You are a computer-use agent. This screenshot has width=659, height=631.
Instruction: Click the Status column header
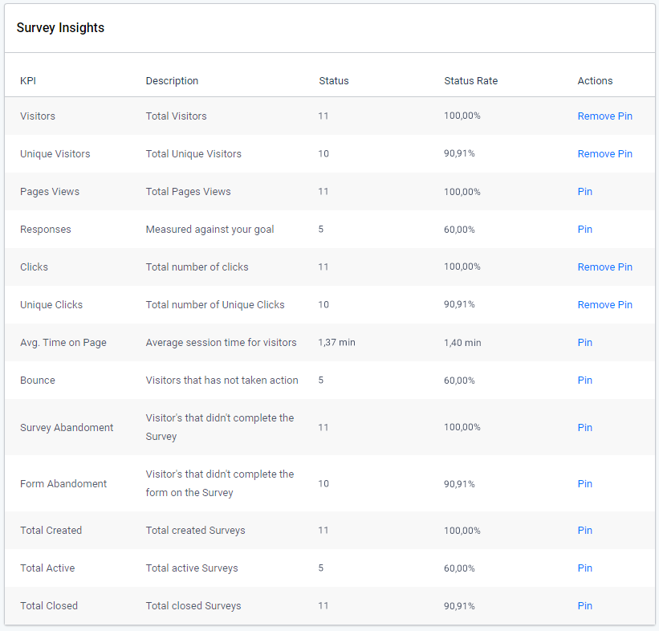[x=333, y=80]
